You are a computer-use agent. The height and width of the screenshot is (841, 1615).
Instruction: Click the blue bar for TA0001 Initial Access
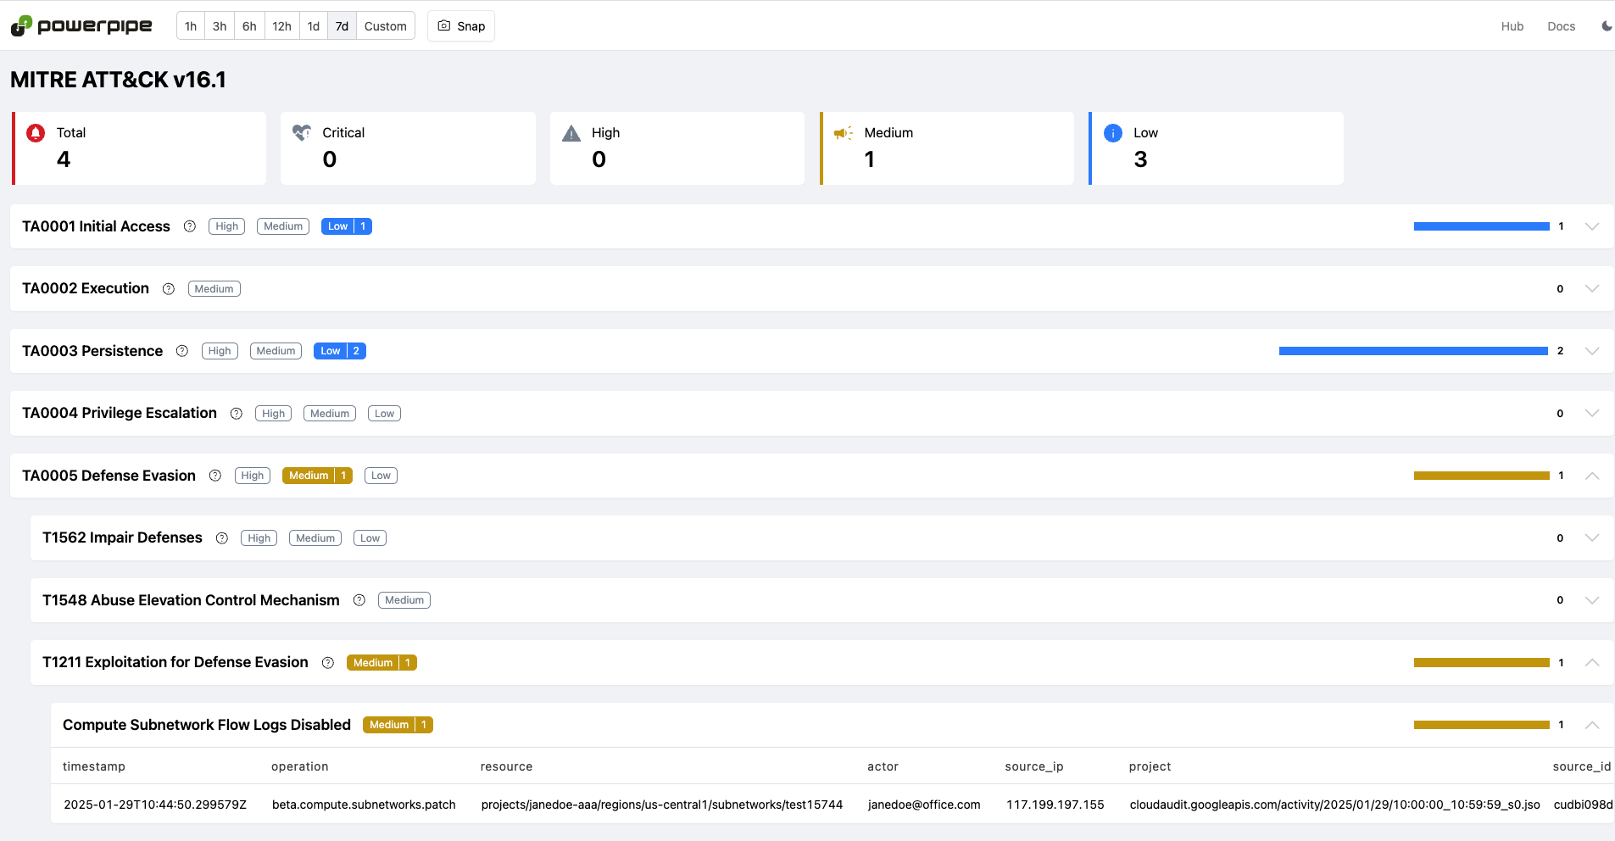click(1481, 226)
